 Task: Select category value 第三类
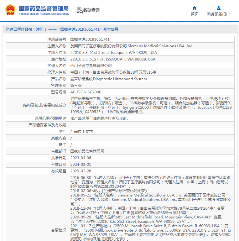coord(76,86)
